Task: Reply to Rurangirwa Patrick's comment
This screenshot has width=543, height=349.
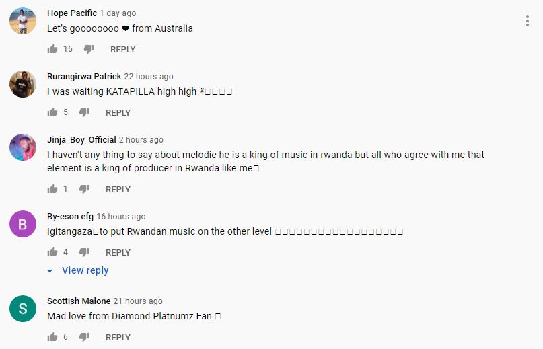Action: 118,112
